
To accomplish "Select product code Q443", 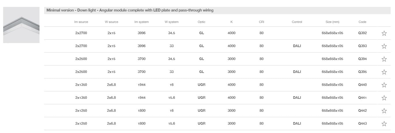I will 362,124.
